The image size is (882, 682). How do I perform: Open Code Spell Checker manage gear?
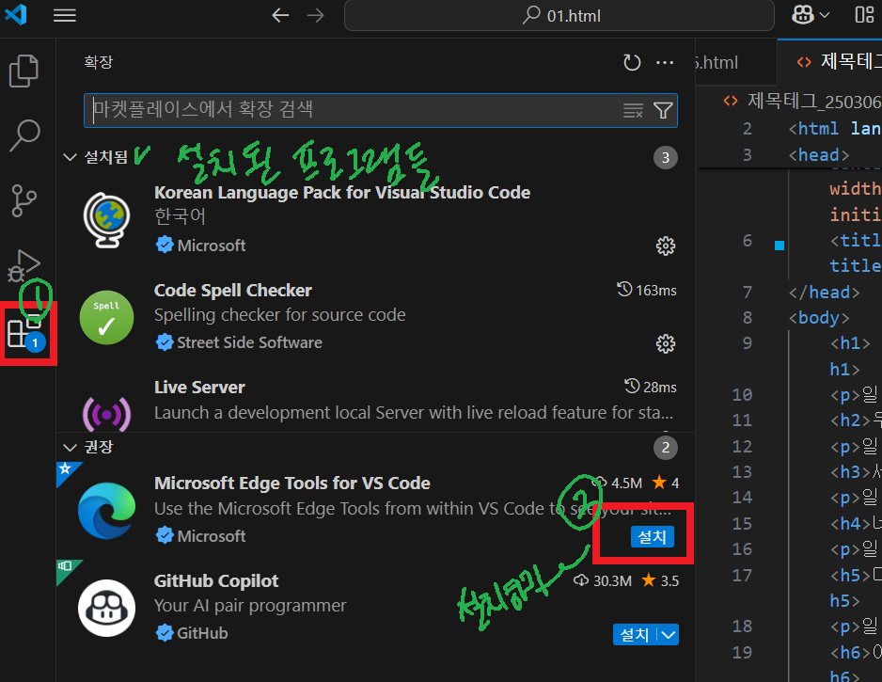tap(666, 343)
